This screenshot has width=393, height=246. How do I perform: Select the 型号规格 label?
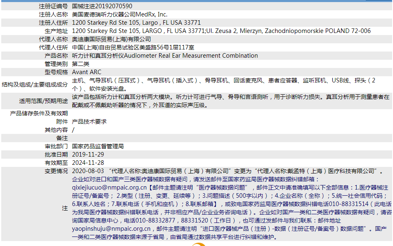(56, 72)
